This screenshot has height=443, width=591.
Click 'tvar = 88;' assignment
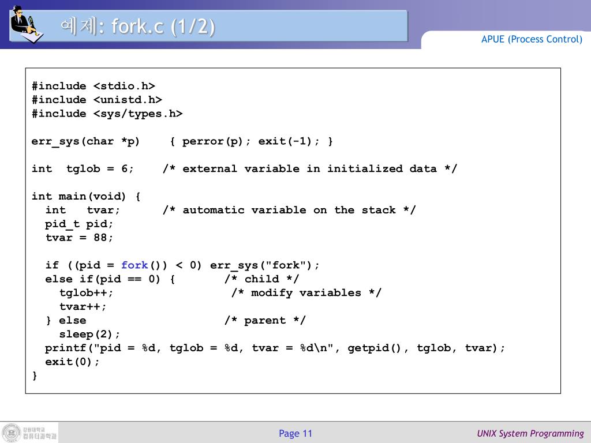point(79,238)
